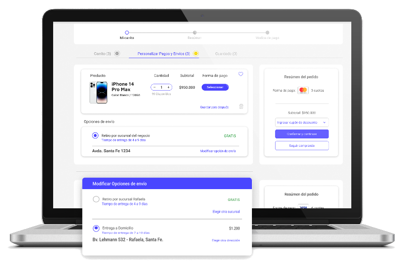Viewport: 402px width, 263px height.
Task: Click the $1.200 delivery price
Action: (234, 229)
